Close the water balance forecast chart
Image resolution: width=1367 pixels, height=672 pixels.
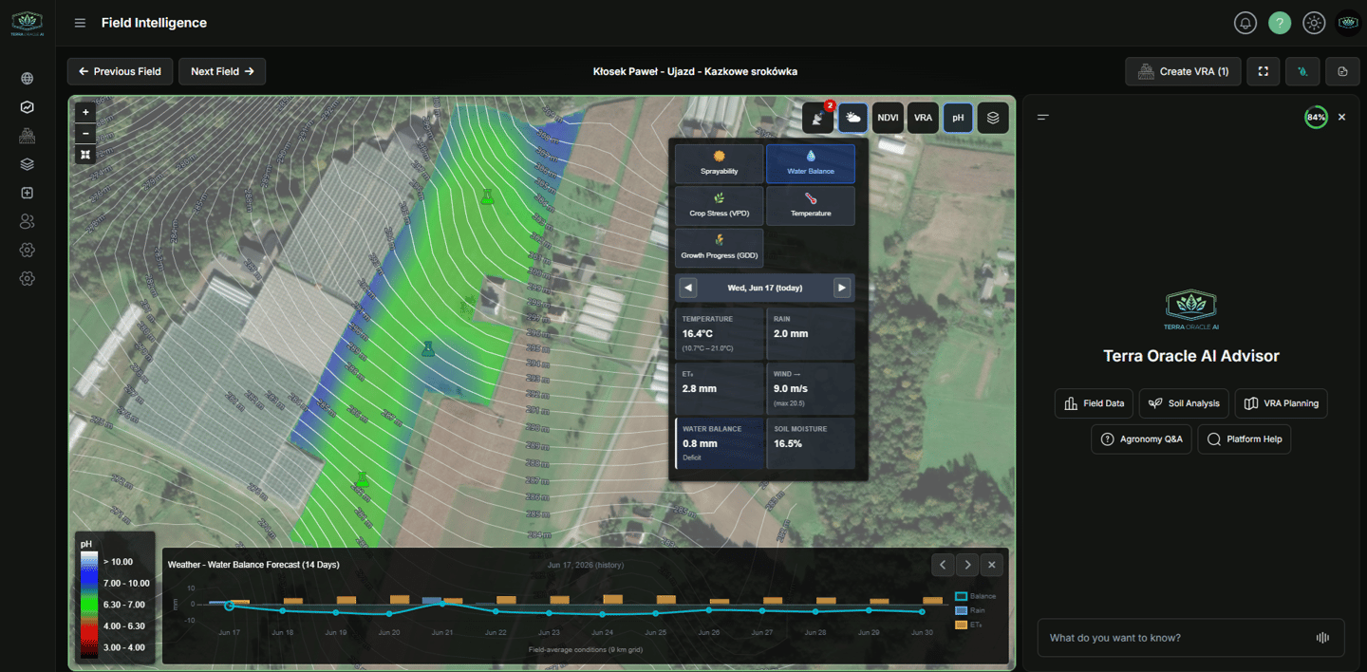[x=992, y=565]
